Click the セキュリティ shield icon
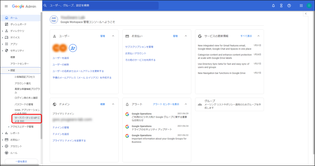 coord(7,50)
